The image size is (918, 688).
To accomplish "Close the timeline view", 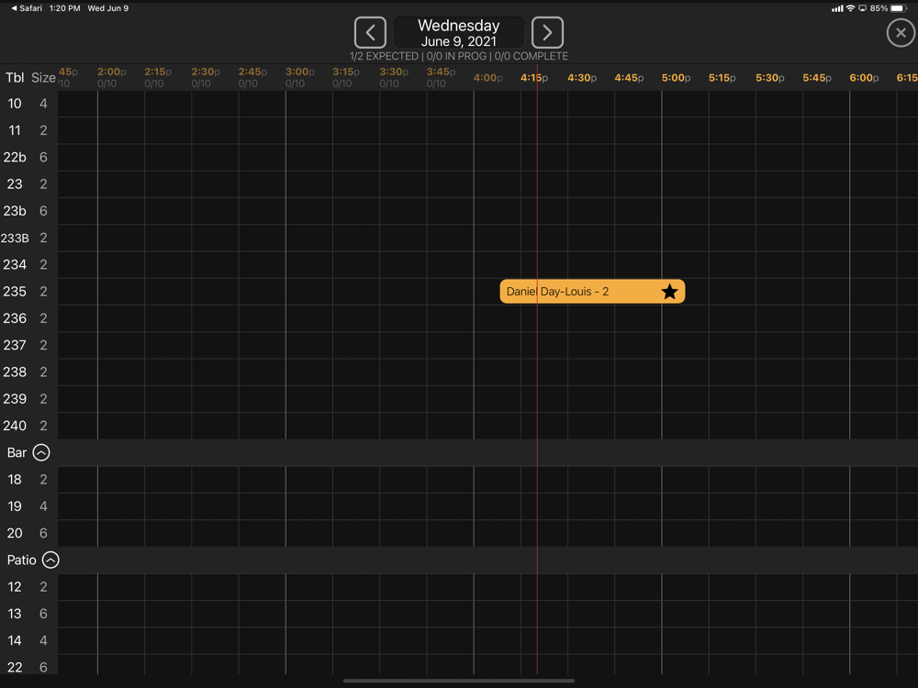I will (901, 33).
